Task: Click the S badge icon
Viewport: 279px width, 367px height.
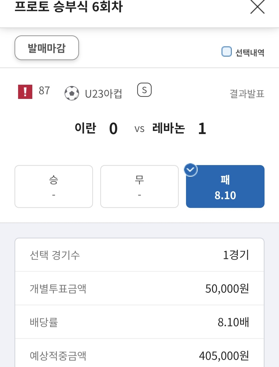Action: pos(144,90)
